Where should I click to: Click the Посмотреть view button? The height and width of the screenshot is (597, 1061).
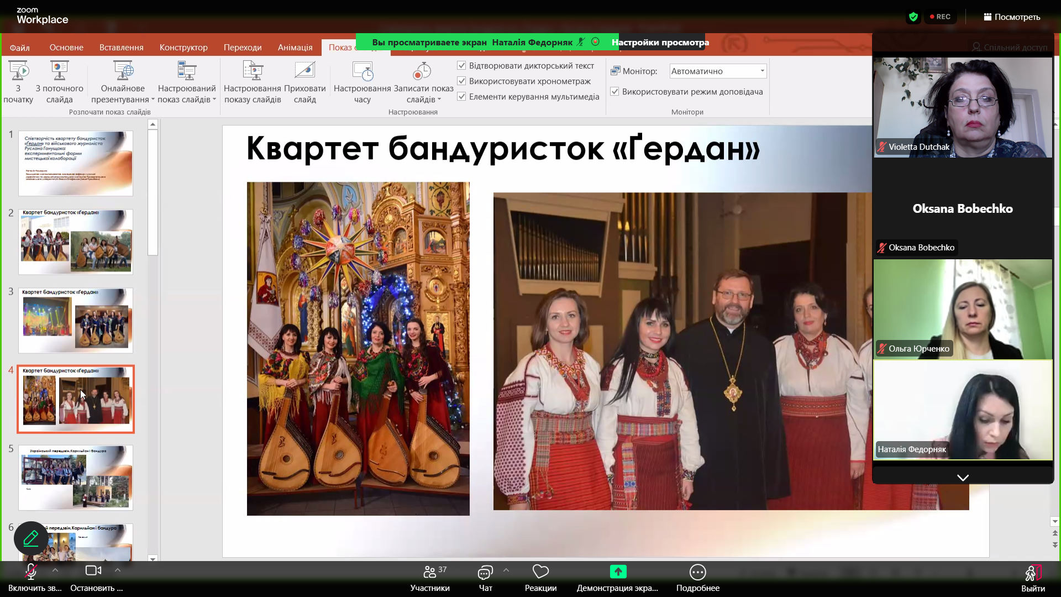pos(1011,17)
